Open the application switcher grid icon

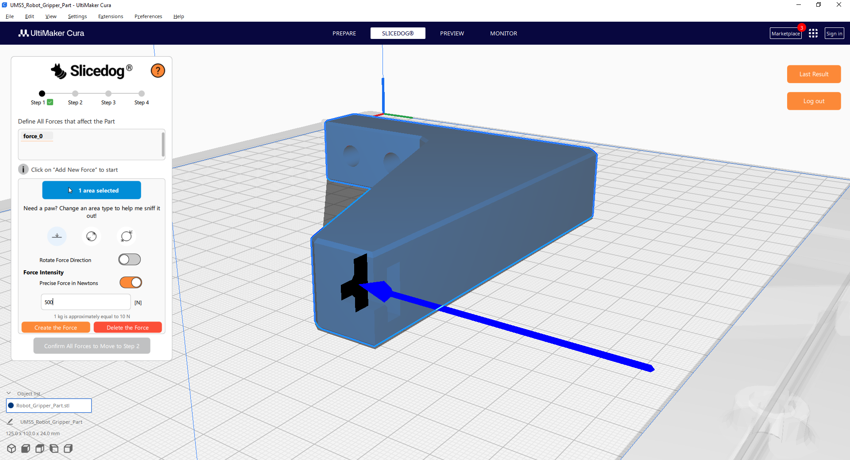[813, 34]
